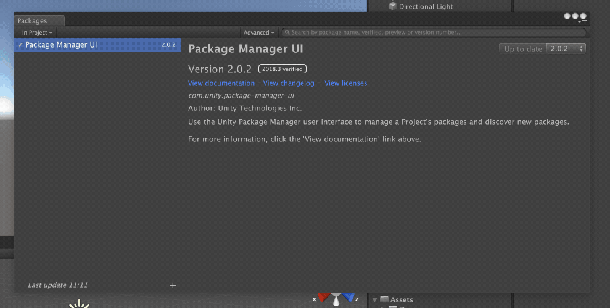610x308 pixels.
Task: Click the installed checkmark beside Package Manager UI
Action: click(20, 45)
